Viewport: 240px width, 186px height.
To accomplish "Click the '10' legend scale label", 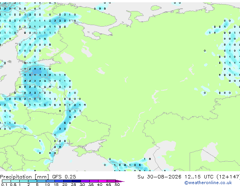I will pos(47,184).
